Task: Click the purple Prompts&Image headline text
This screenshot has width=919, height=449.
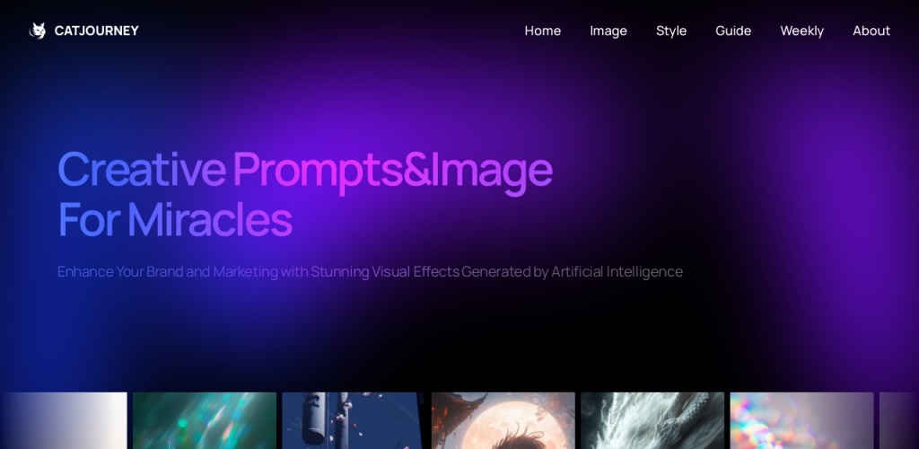Action: (392, 172)
